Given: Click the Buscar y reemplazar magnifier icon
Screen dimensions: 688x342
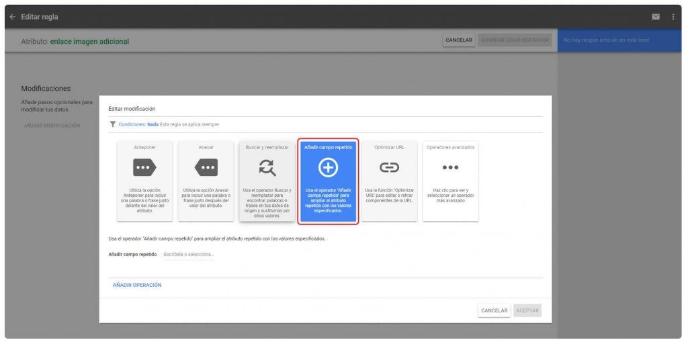Looking at the screenshot, I should point(267,167).
